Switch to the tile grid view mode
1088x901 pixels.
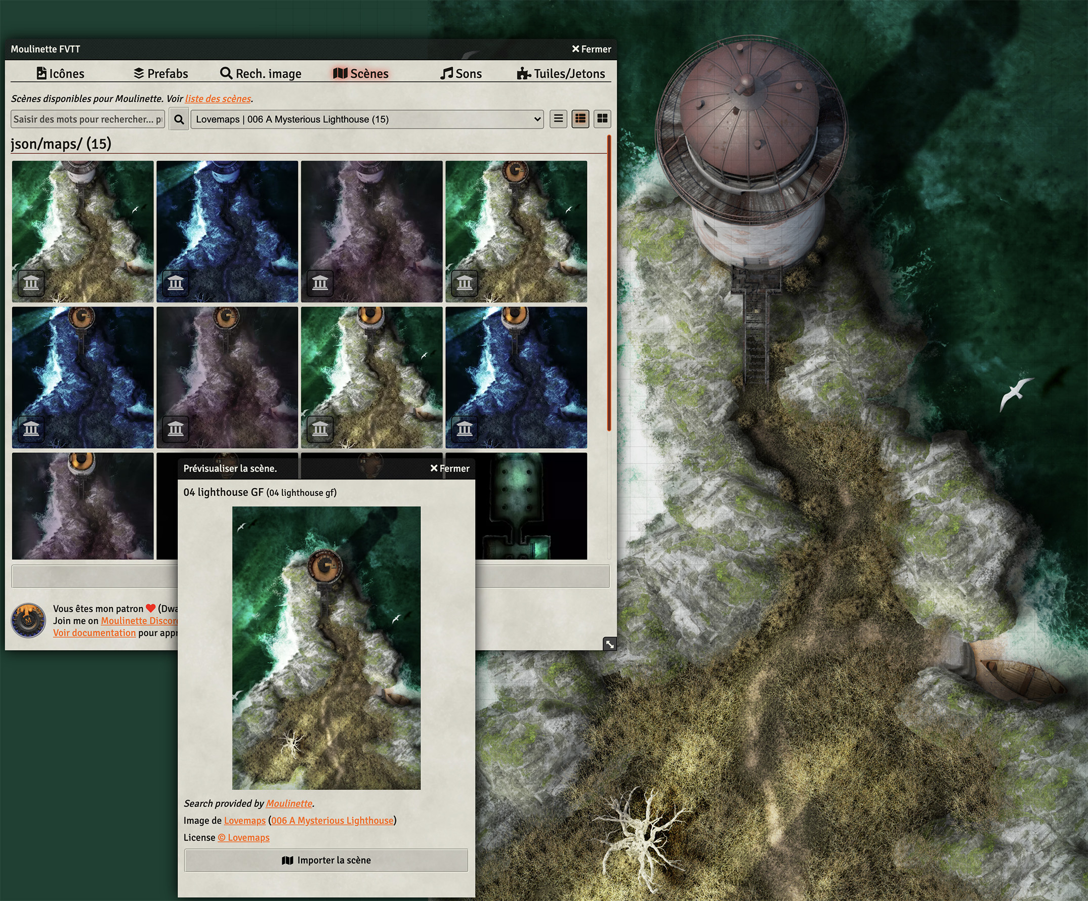[x=602, y=119]
